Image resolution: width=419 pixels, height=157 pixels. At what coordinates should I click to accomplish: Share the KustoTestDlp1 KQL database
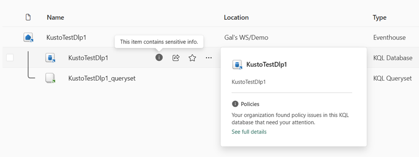tap(176, 58)
